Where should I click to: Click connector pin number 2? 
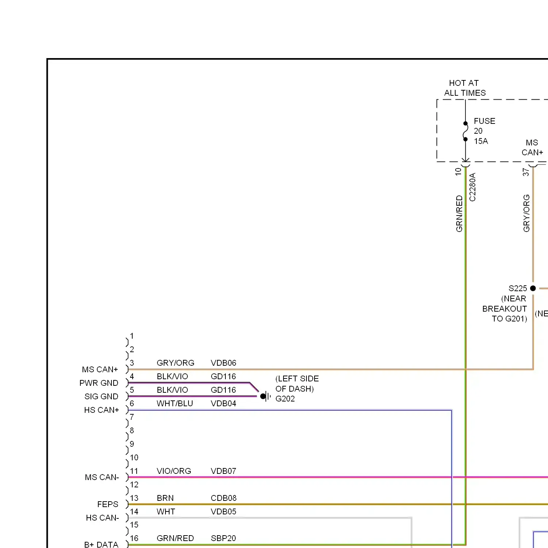(x=132, y=349)
